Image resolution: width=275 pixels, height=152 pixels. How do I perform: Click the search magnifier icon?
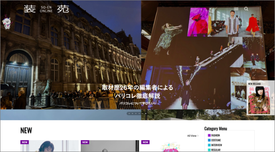pos(246,9)
